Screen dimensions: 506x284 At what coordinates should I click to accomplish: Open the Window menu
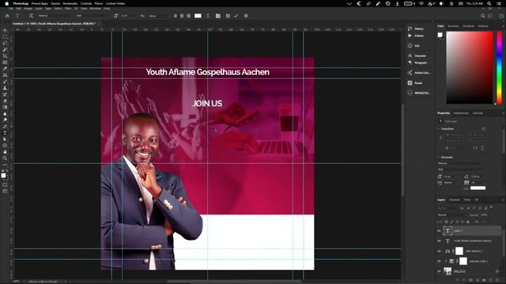click(95, 9)
